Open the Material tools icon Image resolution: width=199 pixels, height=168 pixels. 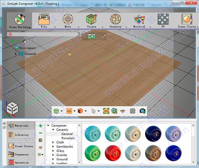coord(139,19)
